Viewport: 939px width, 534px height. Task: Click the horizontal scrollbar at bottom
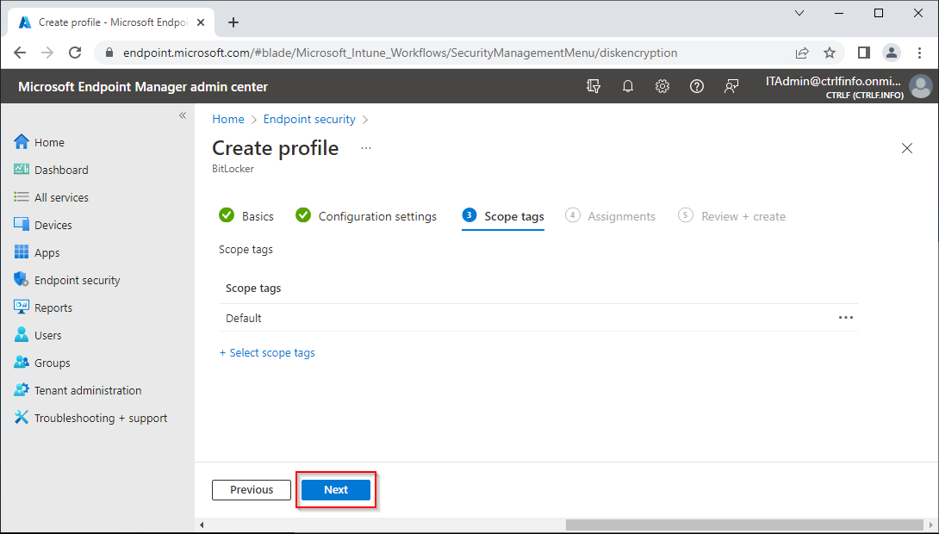(741, 525)
